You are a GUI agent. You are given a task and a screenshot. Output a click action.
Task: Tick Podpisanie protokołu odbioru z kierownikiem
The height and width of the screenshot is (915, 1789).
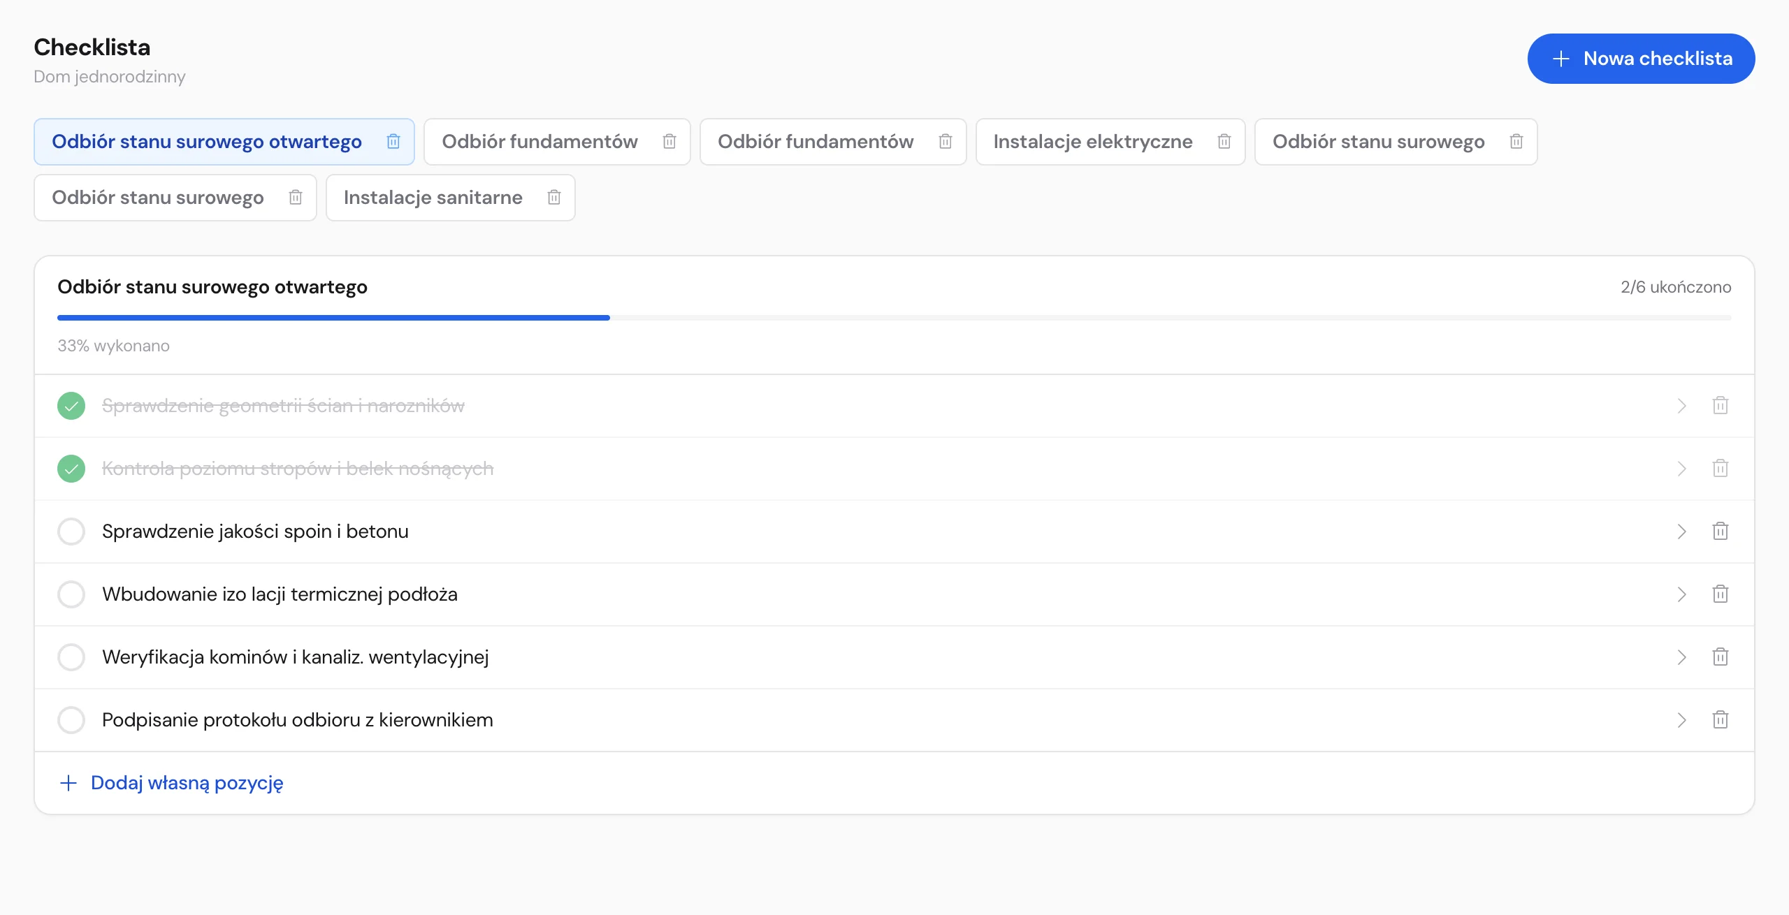coord(71,720)
